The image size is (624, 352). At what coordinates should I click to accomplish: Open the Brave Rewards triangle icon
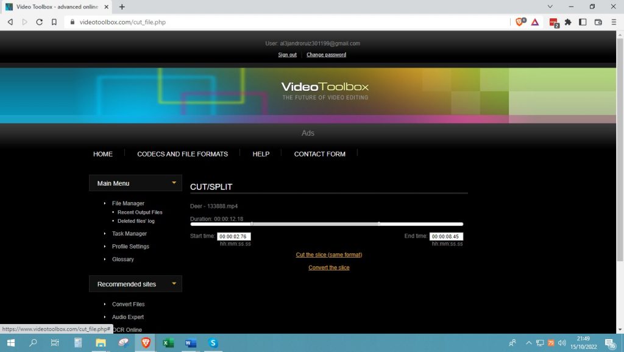pyautogui.click(x=534, y=22)
